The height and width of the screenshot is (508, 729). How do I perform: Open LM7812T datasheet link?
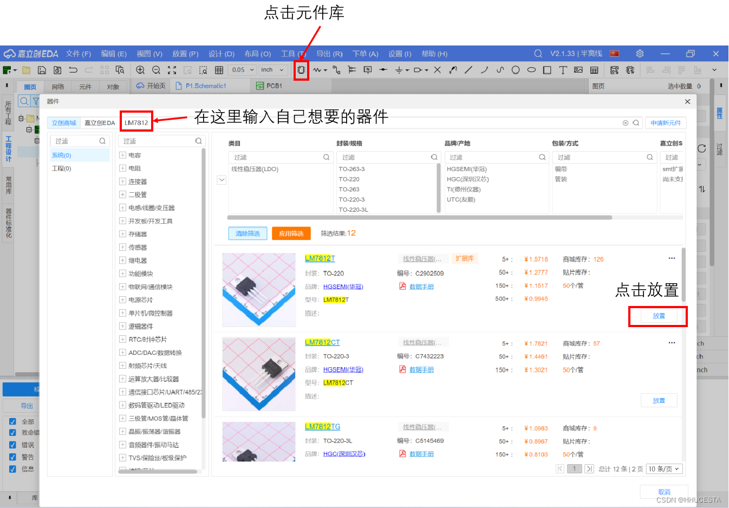[421, 286]
